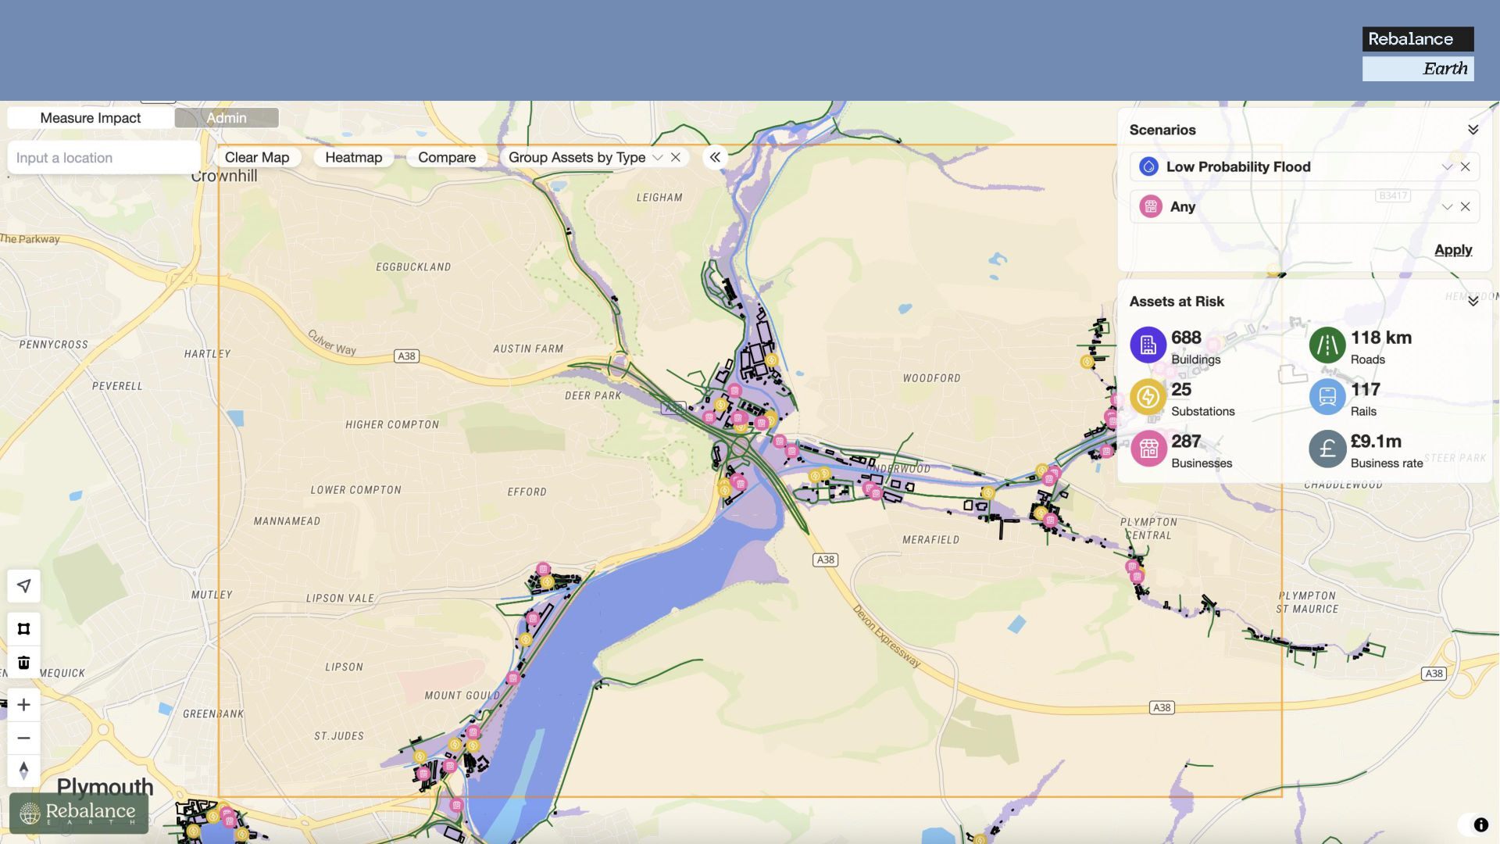1500x844 pixels.
Task: Zoom out with the minus icon
Action: click(x=23, y=738)
